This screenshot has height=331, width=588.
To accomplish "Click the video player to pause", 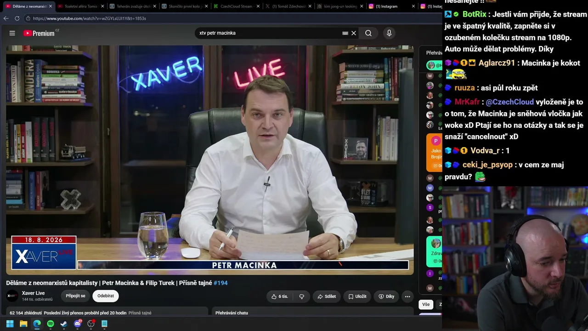I will pos(210,160).
